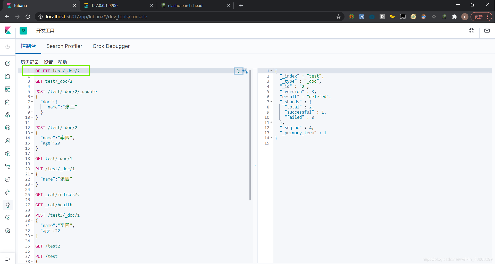Open recently viewed clock icon
Screen dimensions: 495x264
click(x=8, y=47)
